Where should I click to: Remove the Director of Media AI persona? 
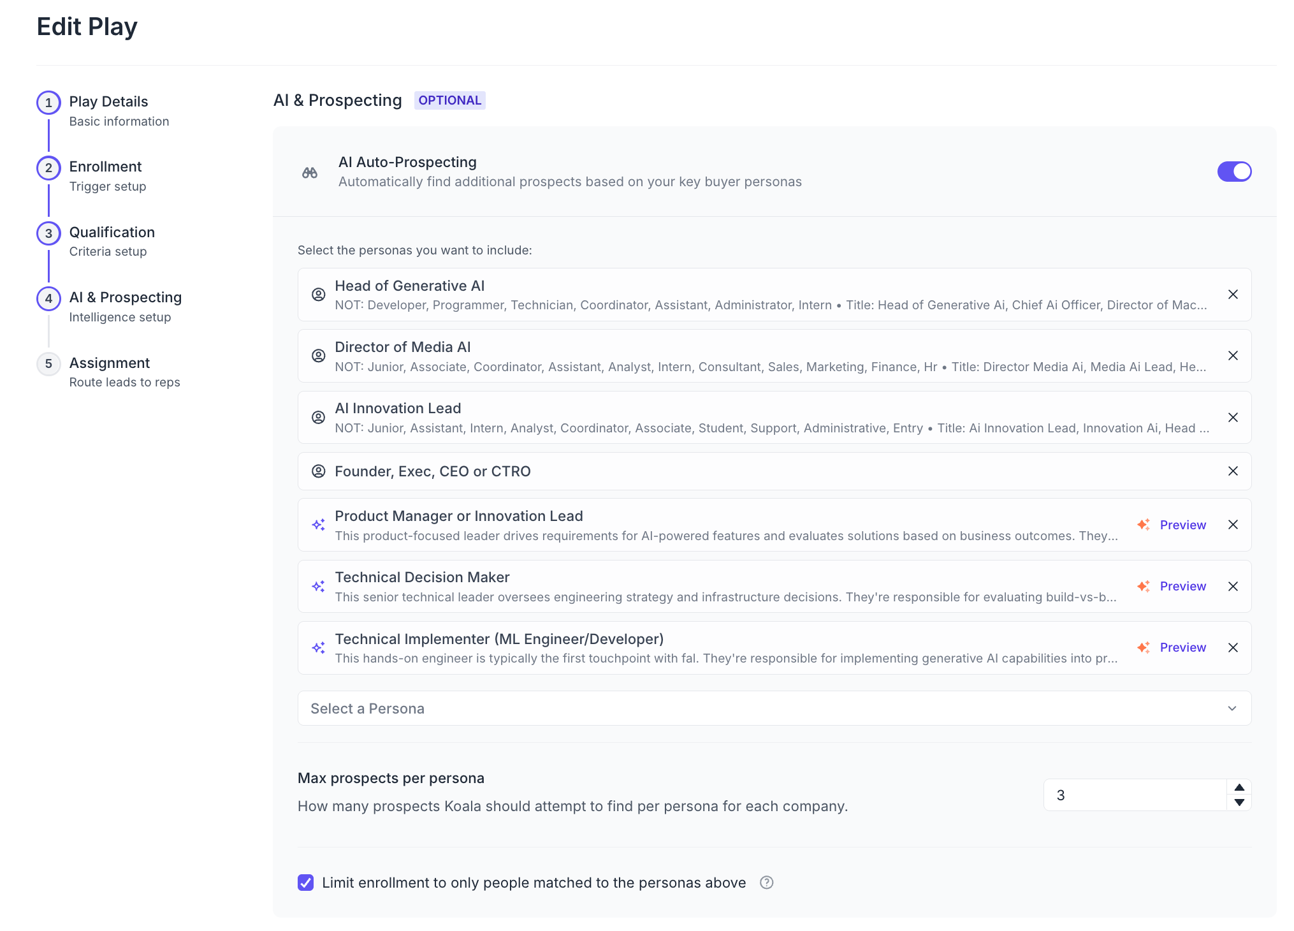pyautogui.click(x=1233, y=356)
